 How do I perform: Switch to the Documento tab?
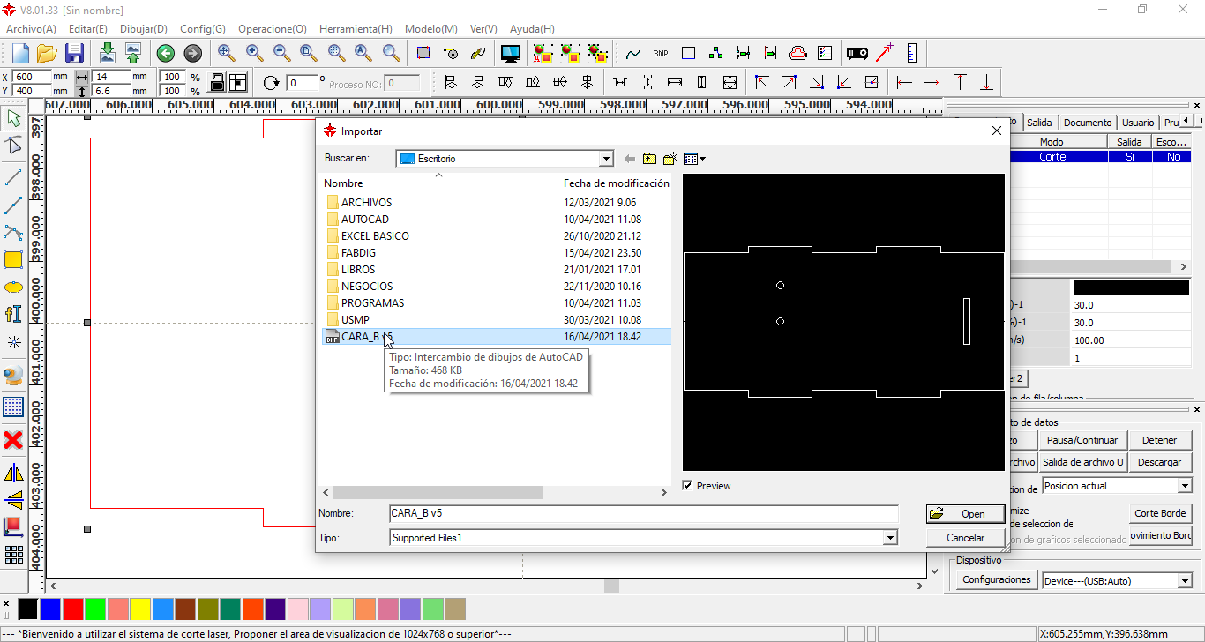[1088, 123]
